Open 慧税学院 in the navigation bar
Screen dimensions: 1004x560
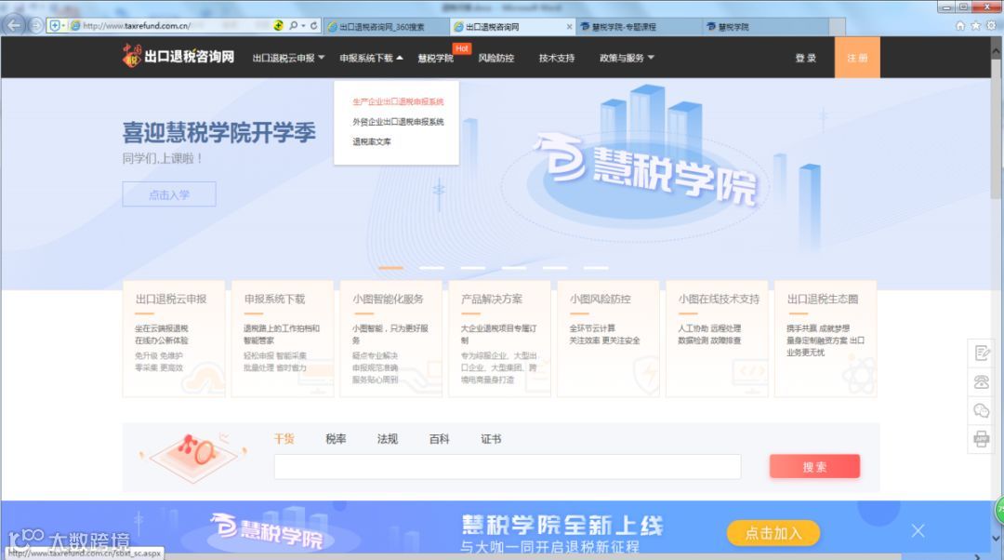click(435, 58)
